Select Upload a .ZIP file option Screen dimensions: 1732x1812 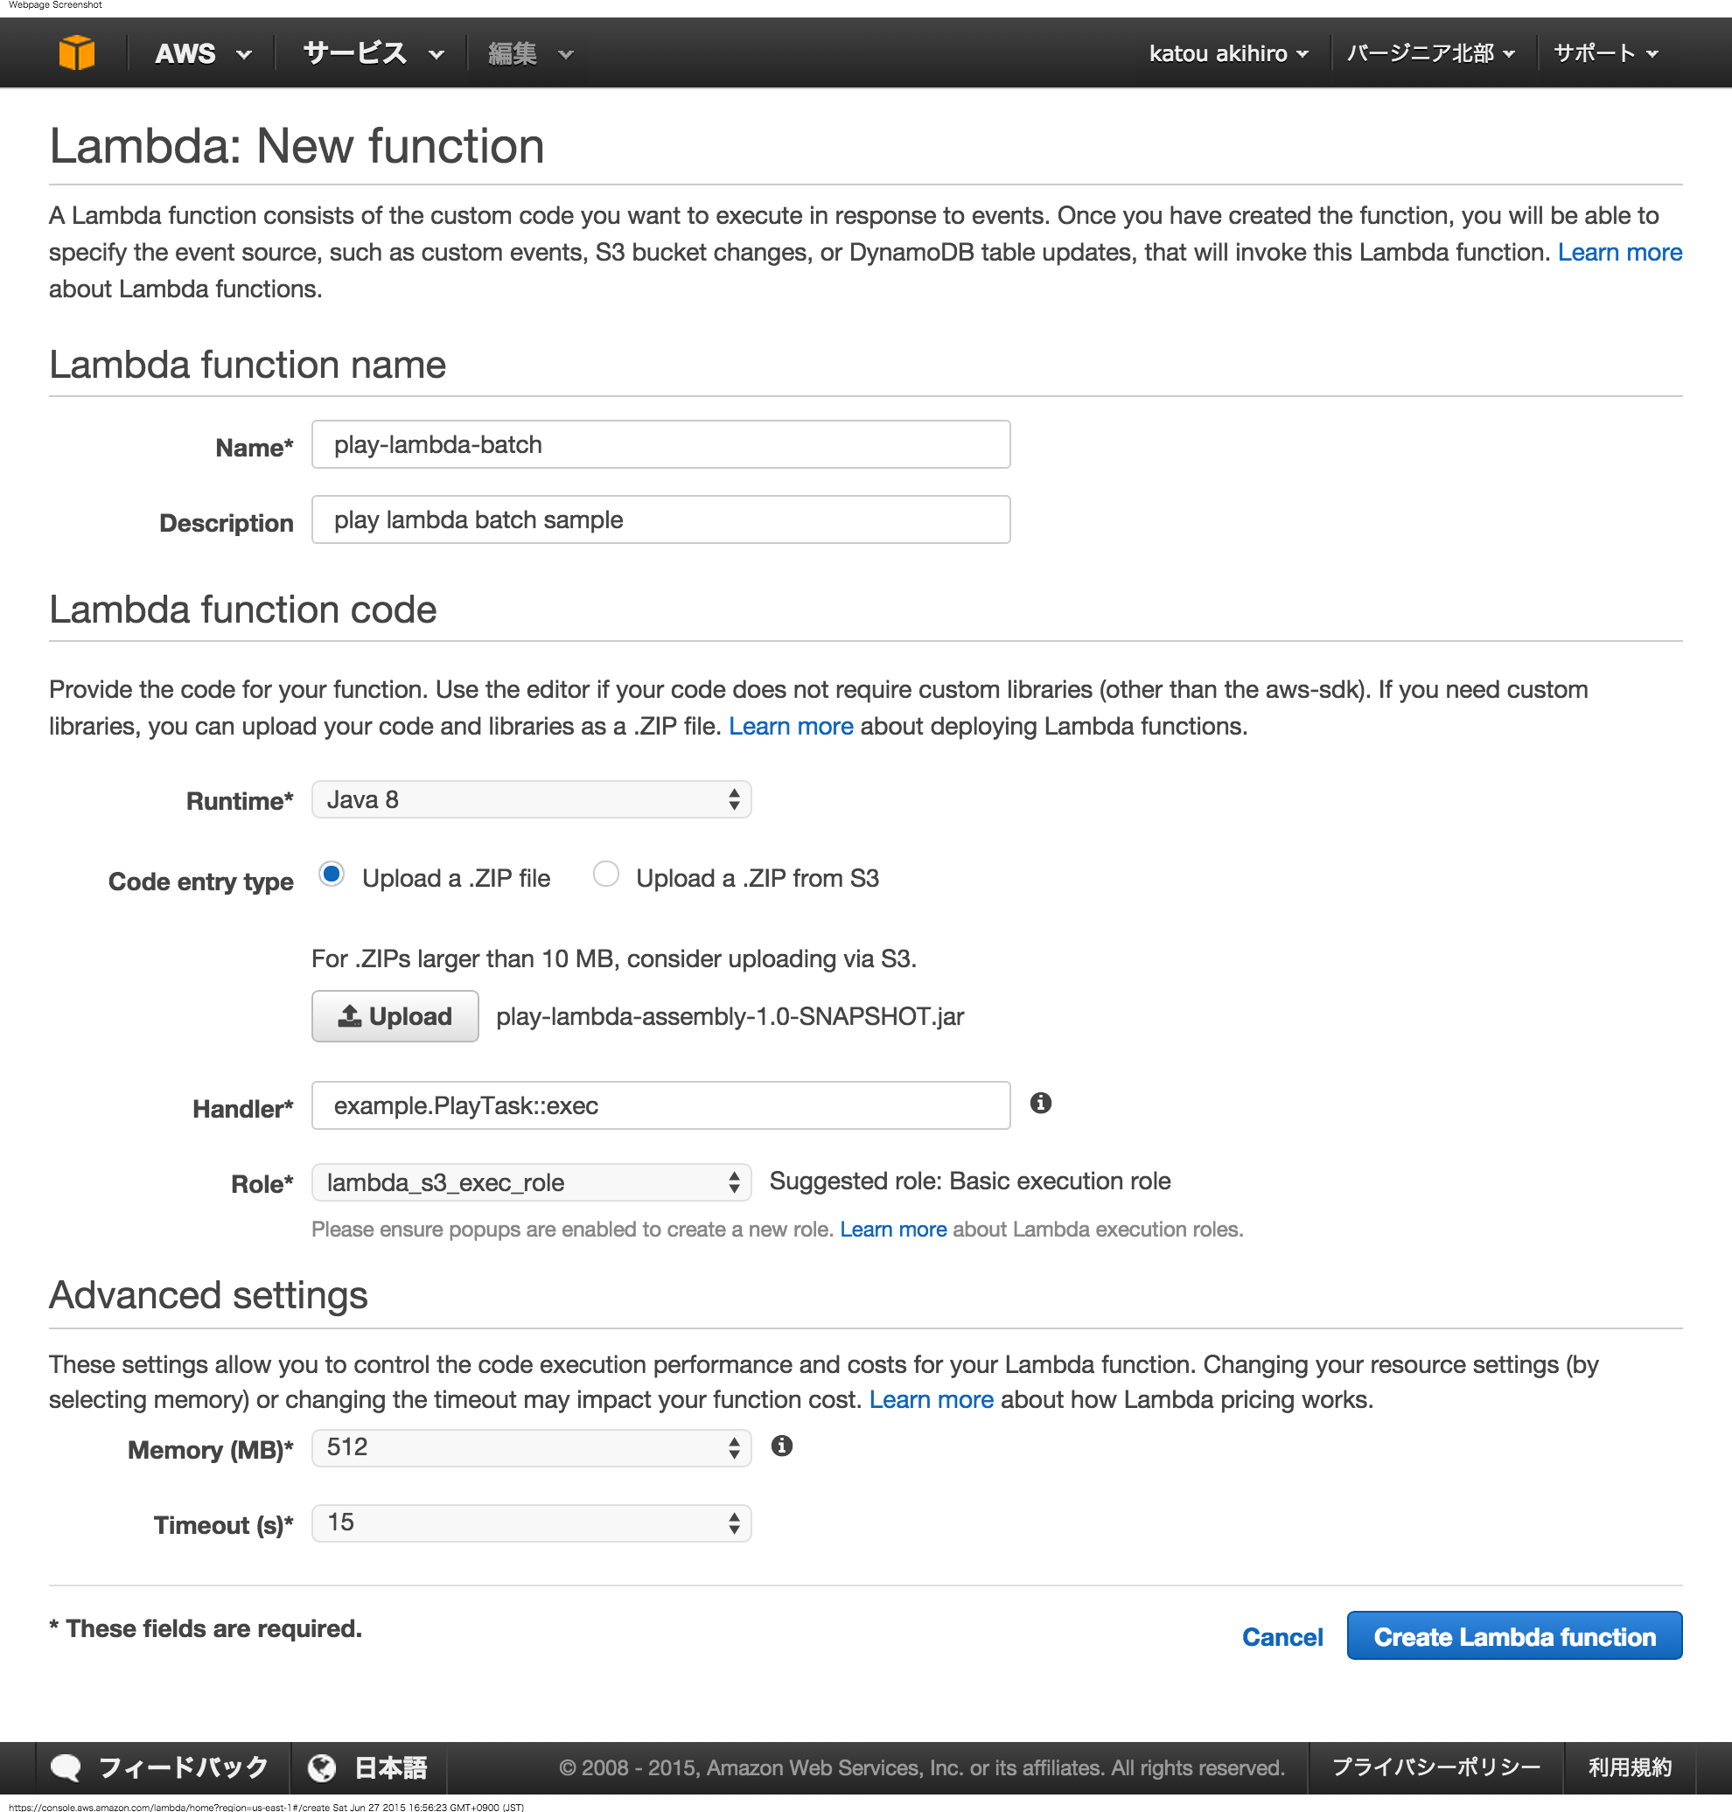332,875
